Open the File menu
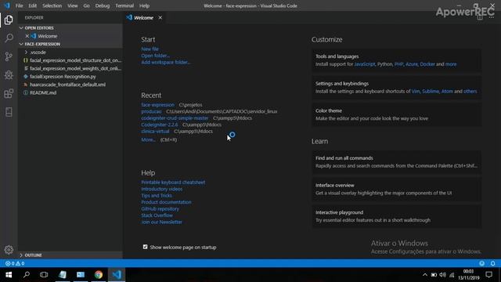 (19, 5)
